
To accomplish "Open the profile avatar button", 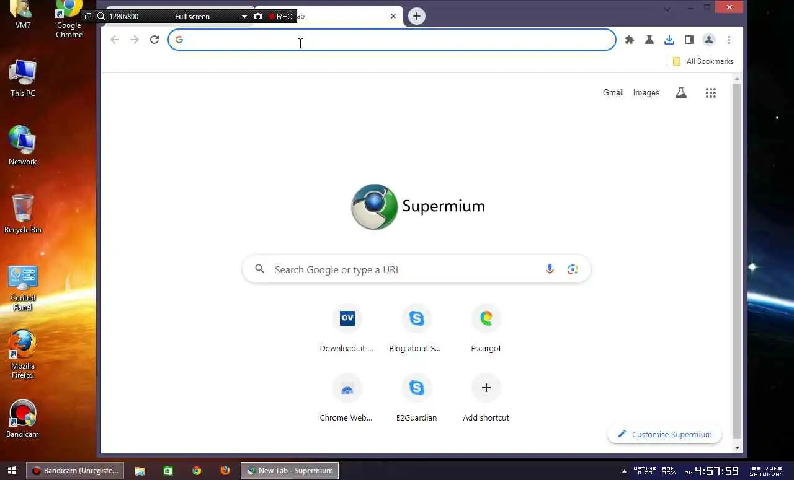I will point(709,40).
